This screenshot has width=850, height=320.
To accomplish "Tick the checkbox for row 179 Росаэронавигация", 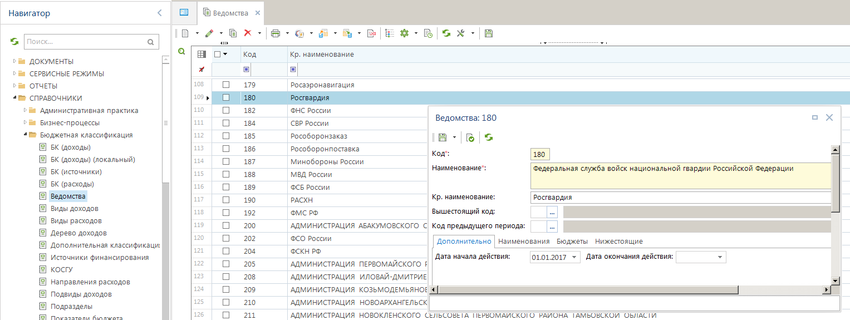I will [x=226, y=85].
